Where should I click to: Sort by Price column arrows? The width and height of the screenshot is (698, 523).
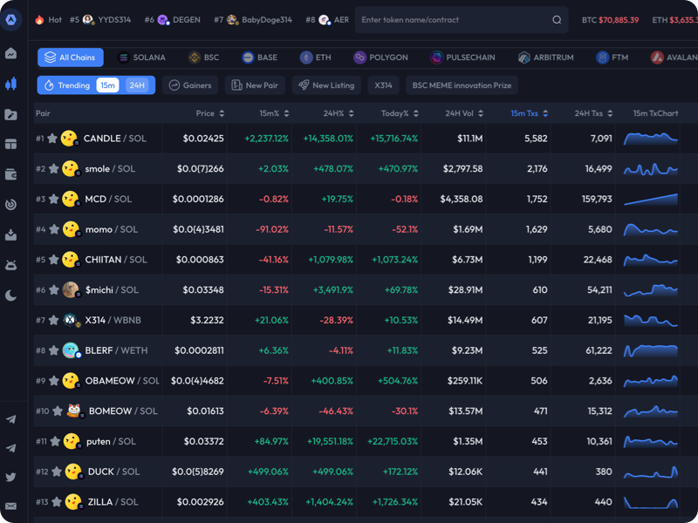[x=222, y=113]
